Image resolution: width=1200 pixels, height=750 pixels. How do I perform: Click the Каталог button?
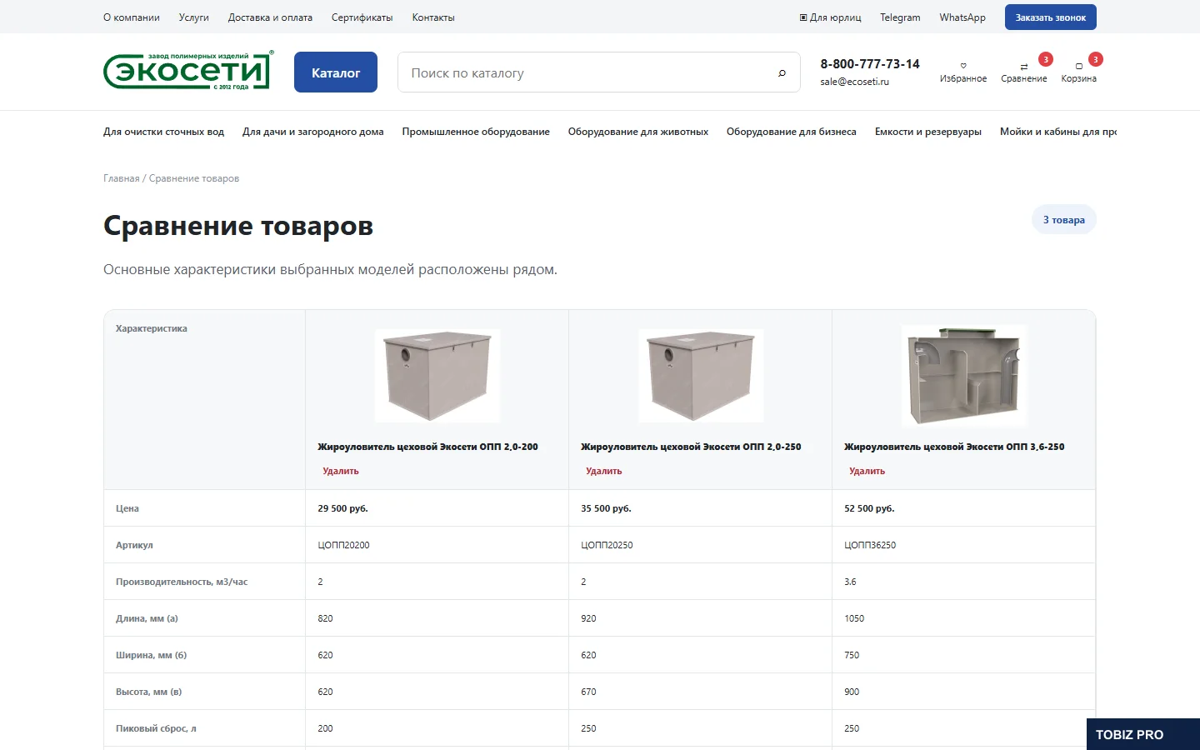[x=336, y=72]
